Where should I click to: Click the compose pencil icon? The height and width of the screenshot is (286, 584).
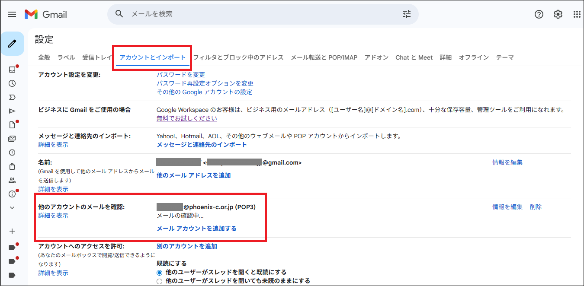(x=12, y=44)
